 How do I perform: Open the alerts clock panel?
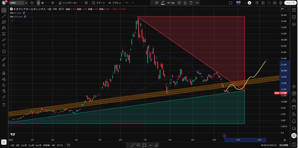[294, 17]
